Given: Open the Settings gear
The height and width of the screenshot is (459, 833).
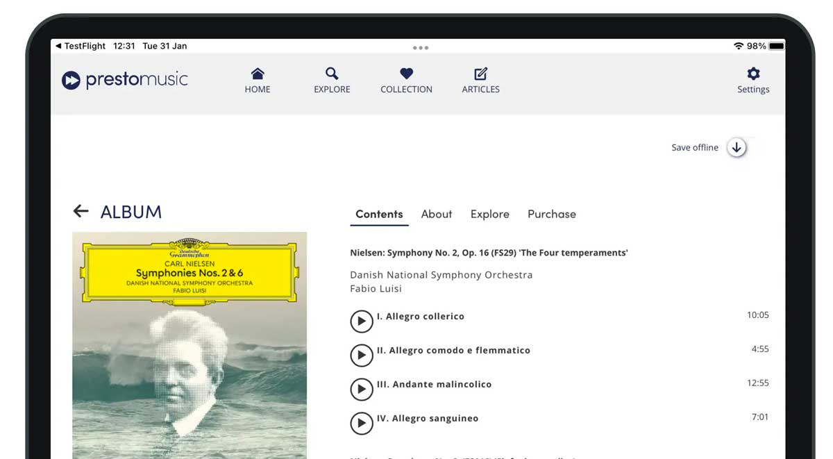Looking at the screenshot, I should tap(753, 81).
